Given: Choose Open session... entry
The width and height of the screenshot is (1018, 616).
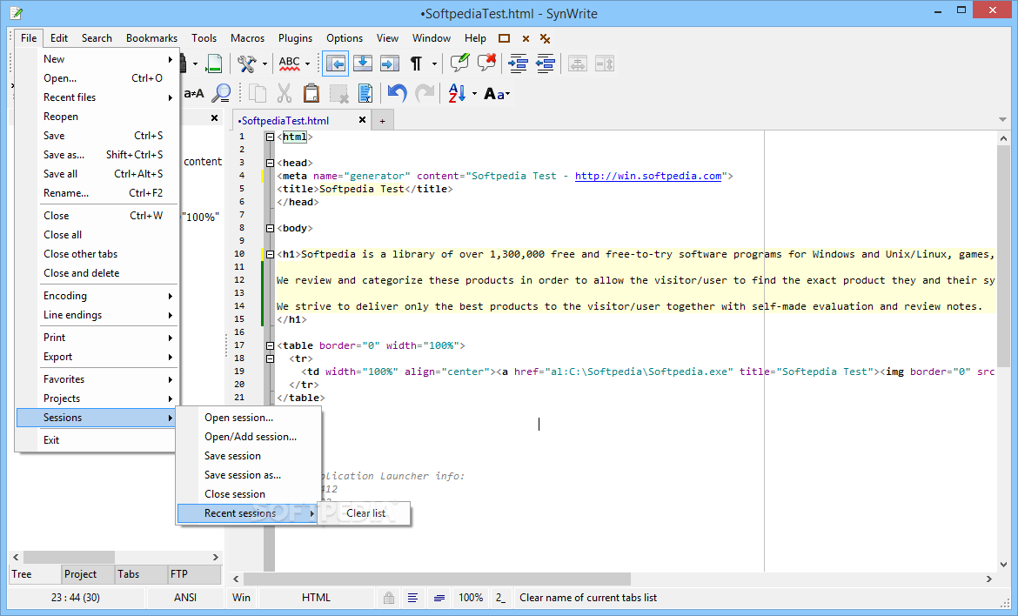Looking at the screenshot, I should coord(250,418).
